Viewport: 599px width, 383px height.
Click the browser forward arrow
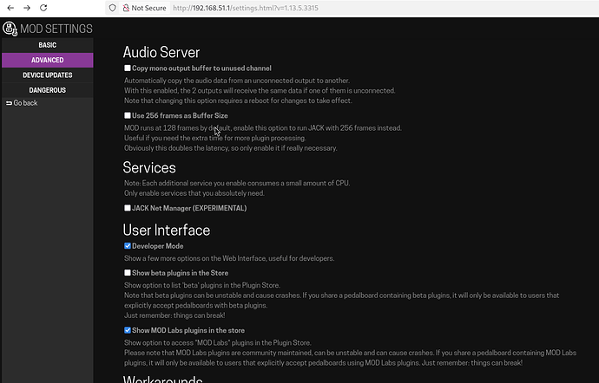[x=27, y=8]
